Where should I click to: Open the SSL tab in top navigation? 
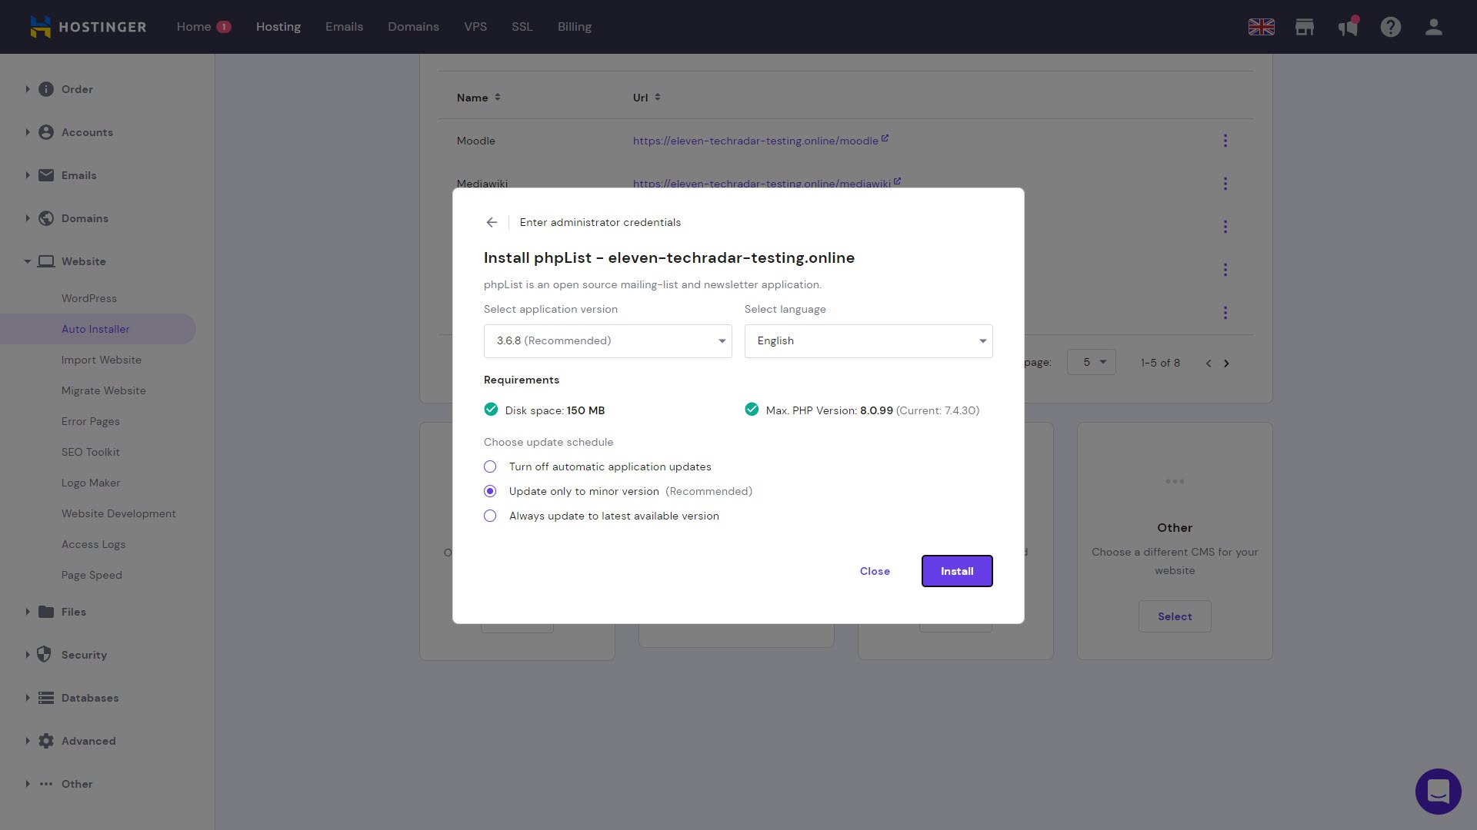click(x=522, y=27)
